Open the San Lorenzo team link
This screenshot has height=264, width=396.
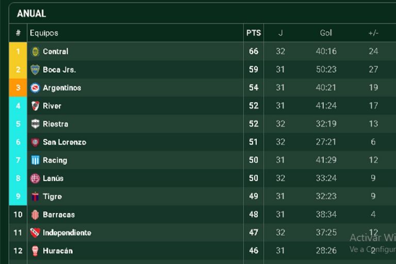(64, 142)
